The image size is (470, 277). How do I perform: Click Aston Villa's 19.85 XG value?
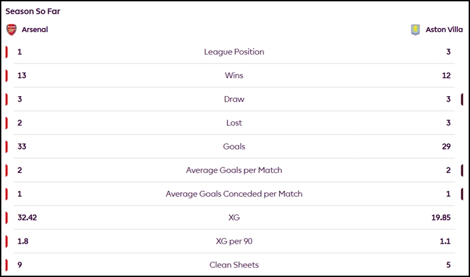441,218
